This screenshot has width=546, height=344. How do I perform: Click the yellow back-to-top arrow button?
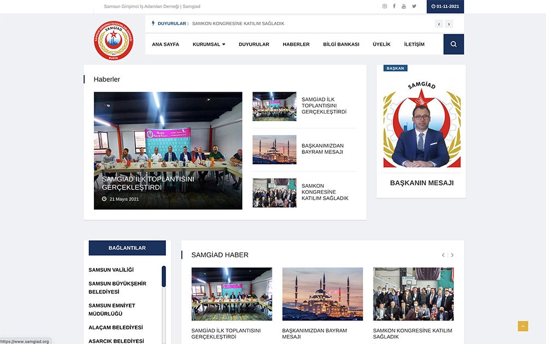coord(523,326)
